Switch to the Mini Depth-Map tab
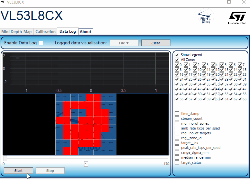Screen dimensions: 250x180 point(16,32)
